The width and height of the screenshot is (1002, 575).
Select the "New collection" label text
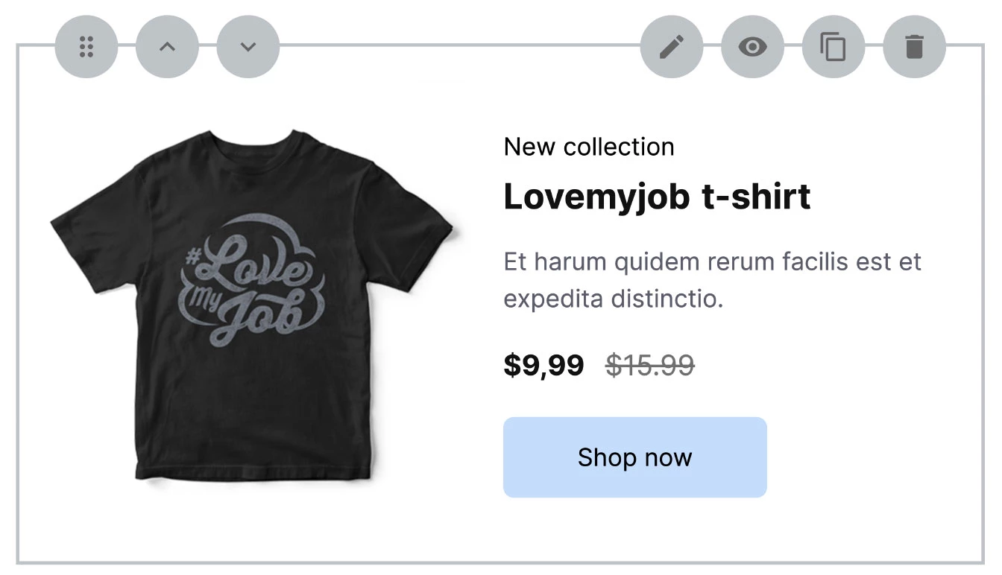[589, 147]
